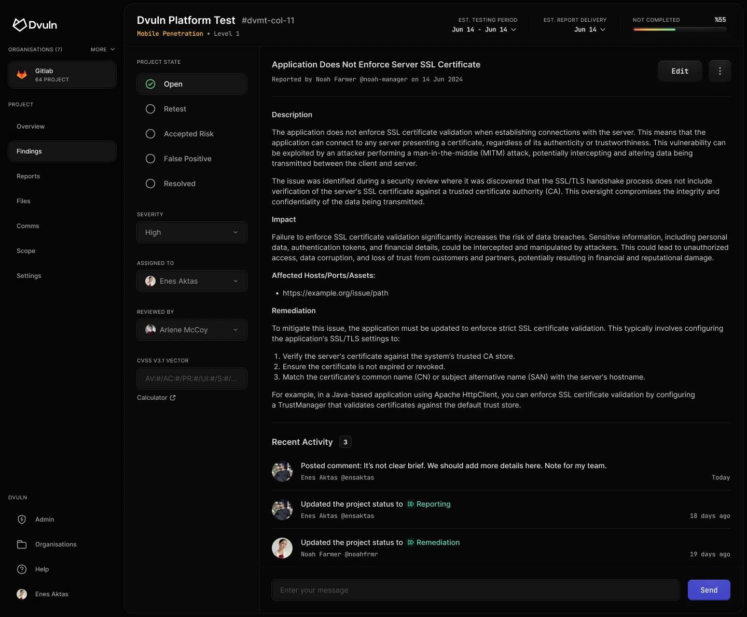Click the "19 days ago" timestamp
This screenshot has width=747, height=617.
click(x=710, y=554)
